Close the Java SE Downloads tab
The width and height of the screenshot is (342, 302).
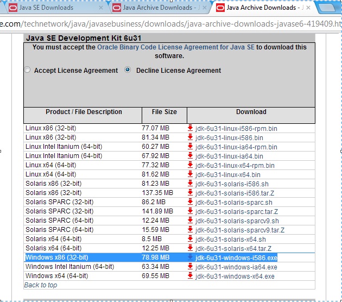tap(101, 8)
